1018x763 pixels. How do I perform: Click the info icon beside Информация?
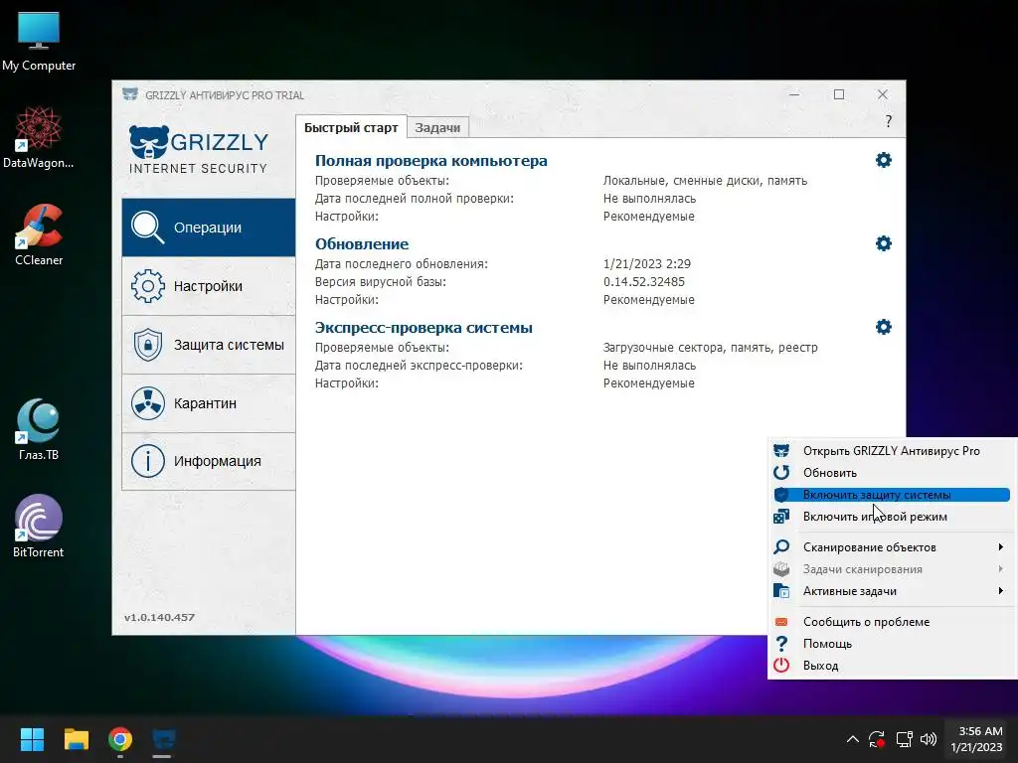click(147, 461)
